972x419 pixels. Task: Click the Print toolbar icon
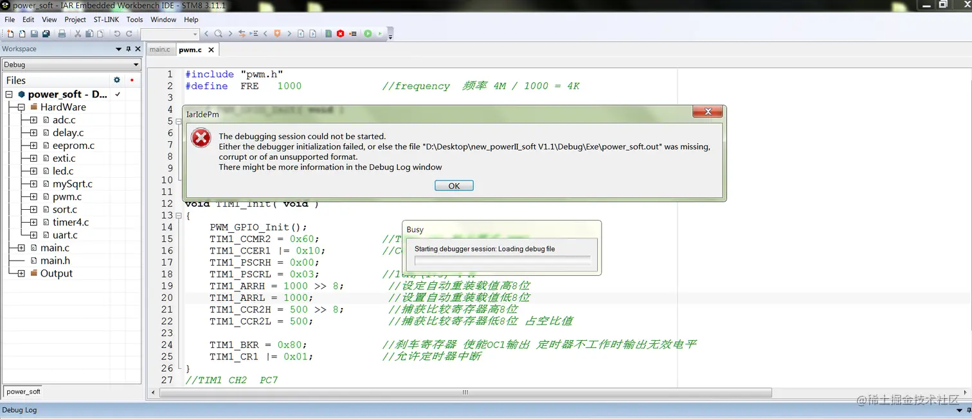(62, 33)
